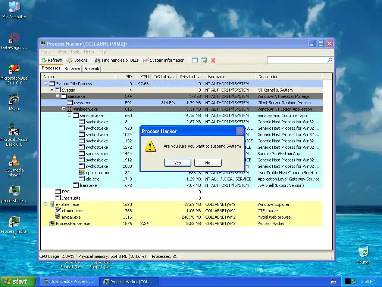Open System information
This screenshot has width=382, height=287.
click(164, 60)
